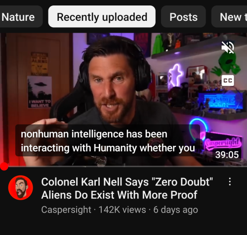
Task: Unmute the video preview using the speaker icon
Action: [228, 47]
